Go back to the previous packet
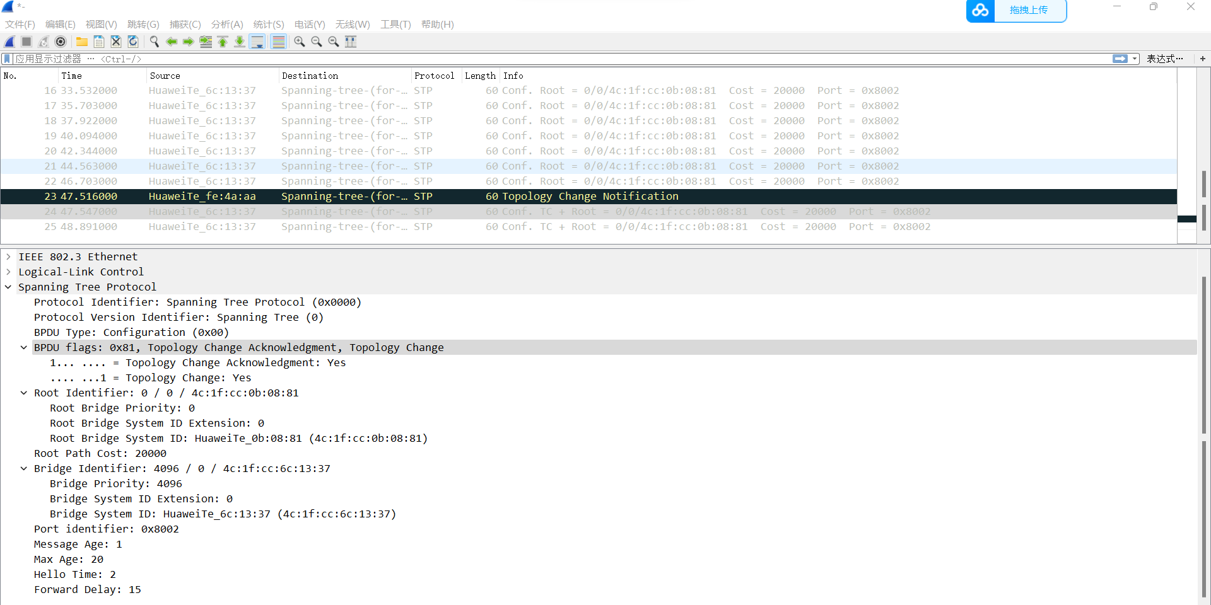 (171, 42)
